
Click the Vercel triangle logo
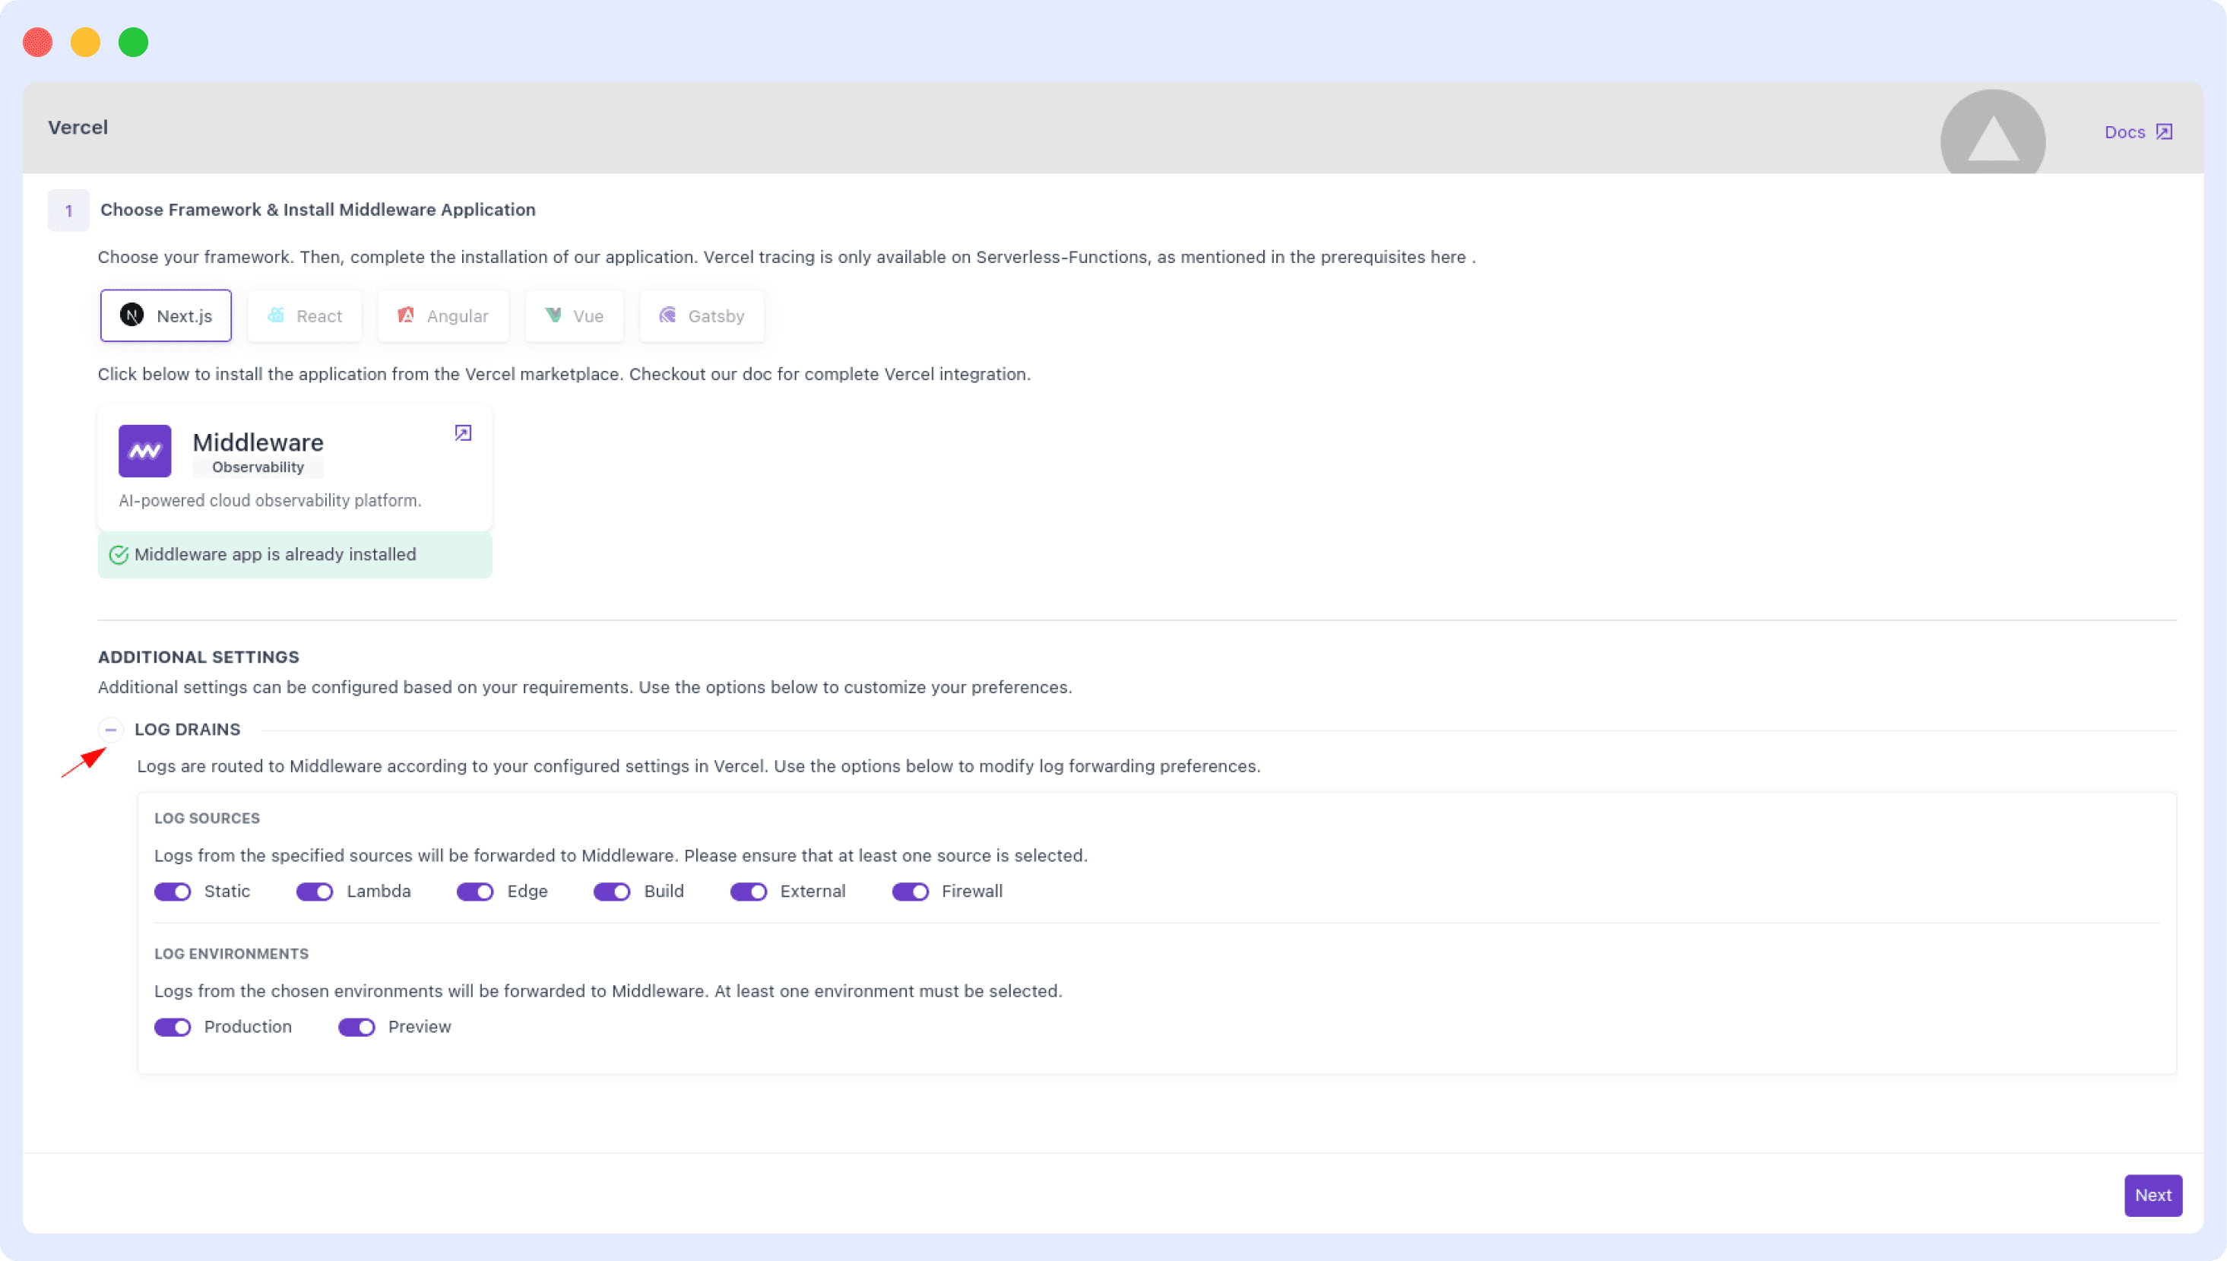click(x=1992, y=138)
